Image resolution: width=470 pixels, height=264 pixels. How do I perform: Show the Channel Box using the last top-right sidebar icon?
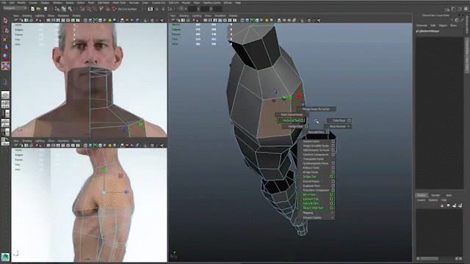tap(466, 10)
